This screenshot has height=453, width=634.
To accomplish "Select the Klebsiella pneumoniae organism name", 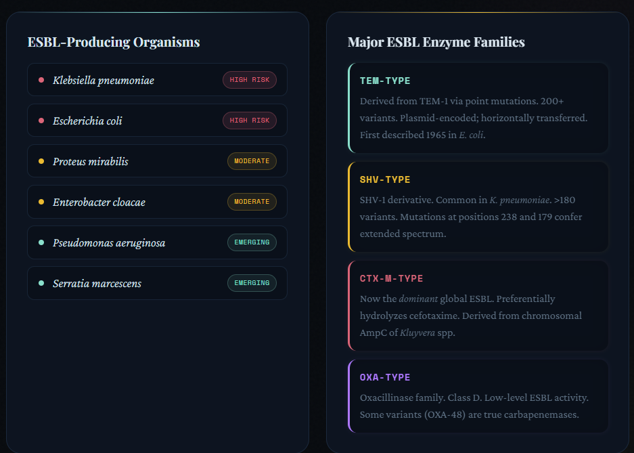I will click(104, 81).
